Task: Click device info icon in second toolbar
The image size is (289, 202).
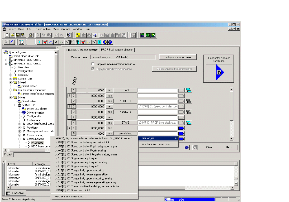Action: (x=21, y=42)
